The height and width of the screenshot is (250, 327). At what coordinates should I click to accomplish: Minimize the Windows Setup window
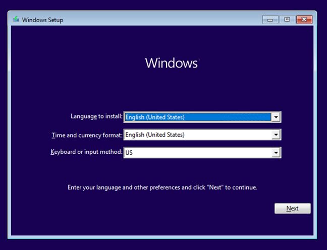[x=270, y=20]
